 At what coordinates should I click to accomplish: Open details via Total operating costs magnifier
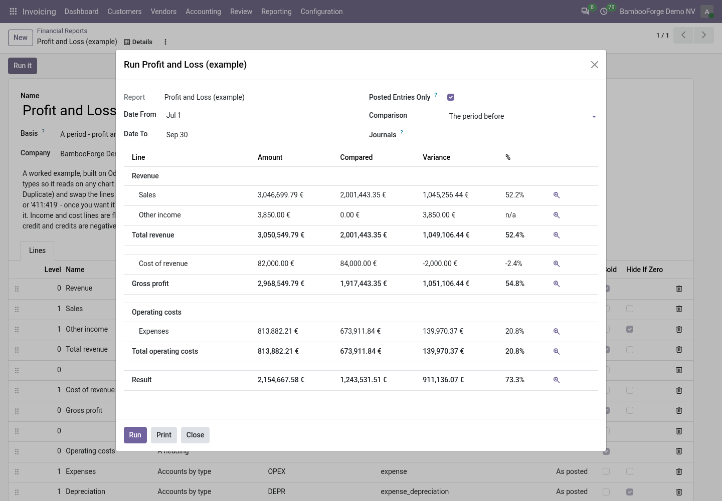(x=557, y=352)
